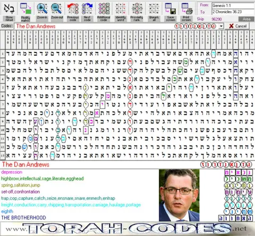255x236 pixels.
Task: Click the navy Hebrew legend word for brotherhood
Action: point(235,218)
